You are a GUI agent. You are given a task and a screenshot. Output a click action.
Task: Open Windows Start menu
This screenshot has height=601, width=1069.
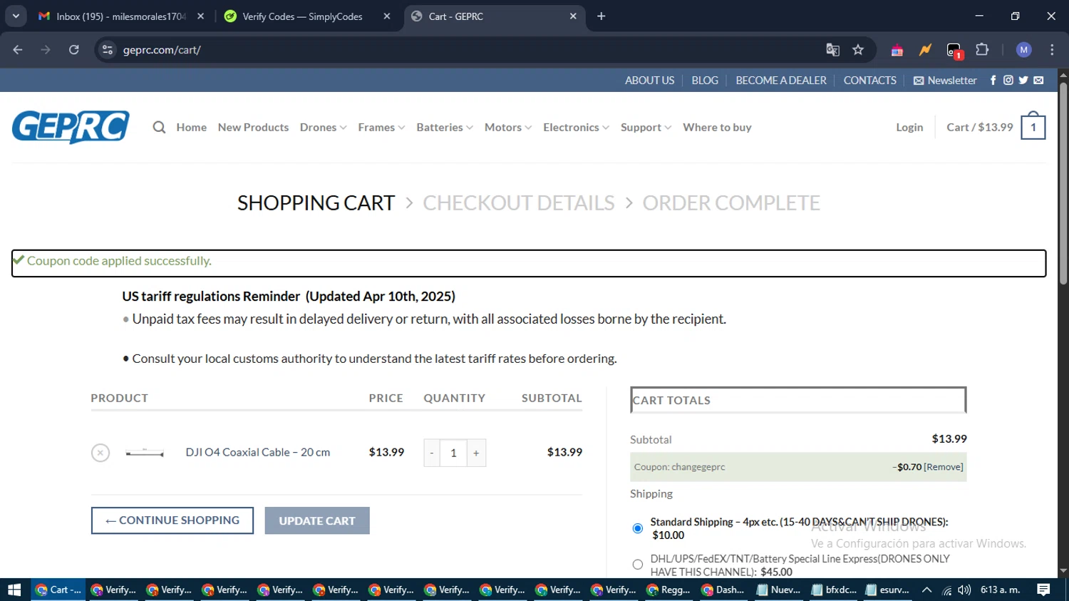click(14, 590)
